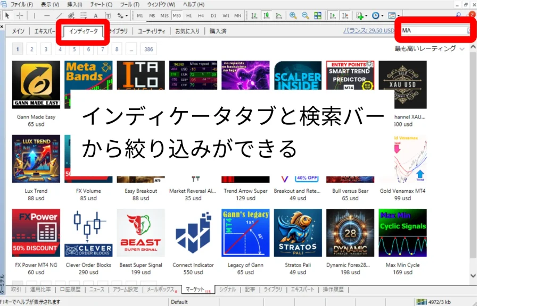Open the Max Min Cycle thumbnail
This screenshot has width=545, height=306.
(402, 233)
